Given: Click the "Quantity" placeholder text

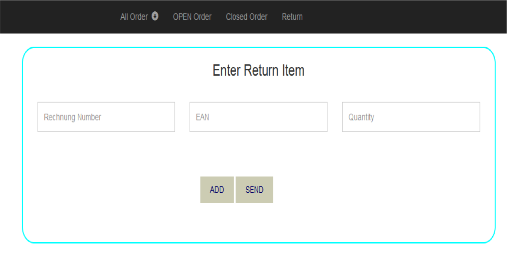Looking at the screenshot, I should pos(361,117).
